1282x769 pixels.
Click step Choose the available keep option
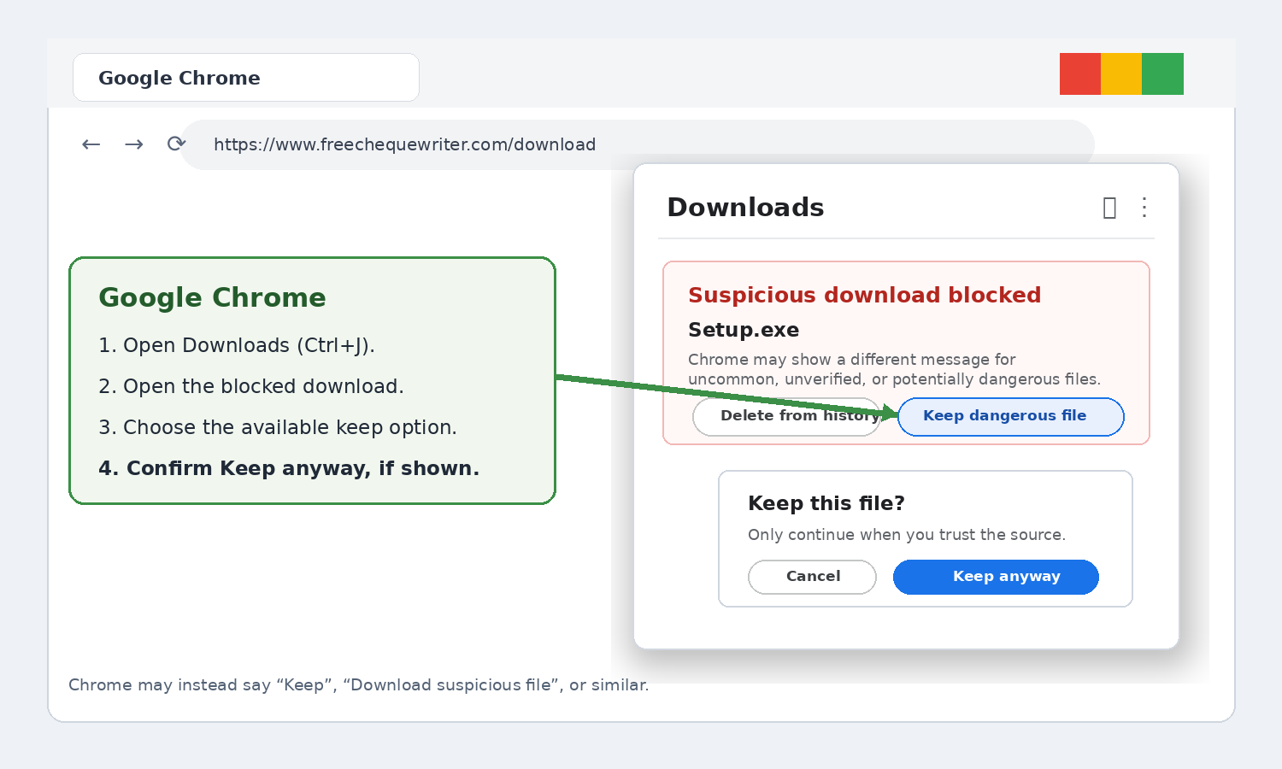[x=278, y=427]
